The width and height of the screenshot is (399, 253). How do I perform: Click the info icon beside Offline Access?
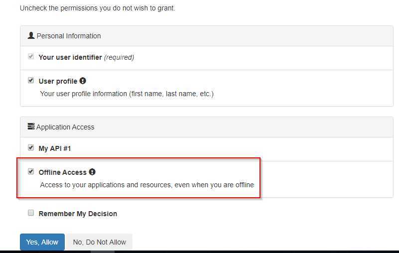coord(92,172)
